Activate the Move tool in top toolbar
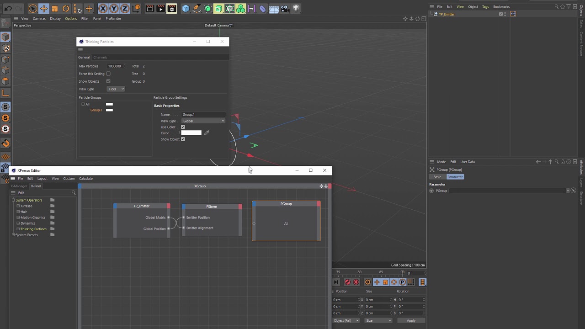585x329 pixels. [44, 8]
